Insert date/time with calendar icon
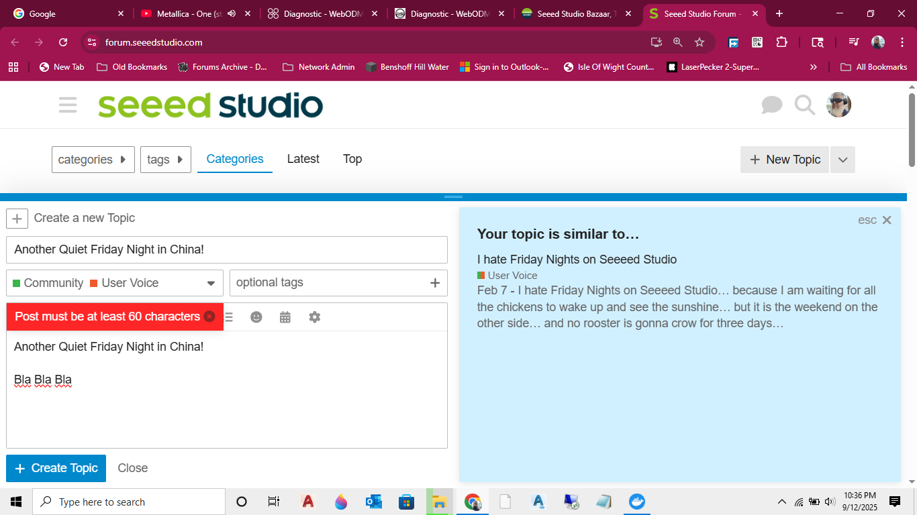The height and width of the screenshot is (515, 917). tap(285, 317)
